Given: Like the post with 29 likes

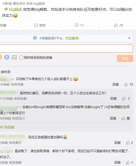Looking at the screenshot, I should coord(118,25).
